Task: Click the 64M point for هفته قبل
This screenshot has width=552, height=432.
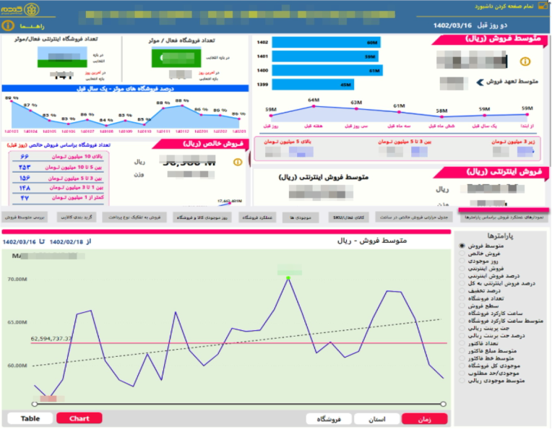Action: click(314, 106)
